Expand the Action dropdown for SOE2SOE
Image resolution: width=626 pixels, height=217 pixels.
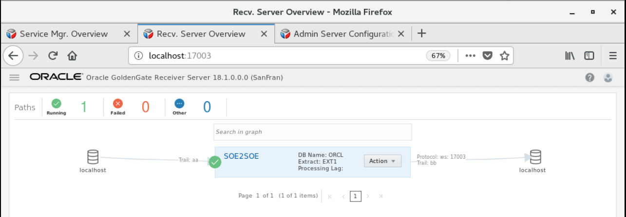coord(382,161)
